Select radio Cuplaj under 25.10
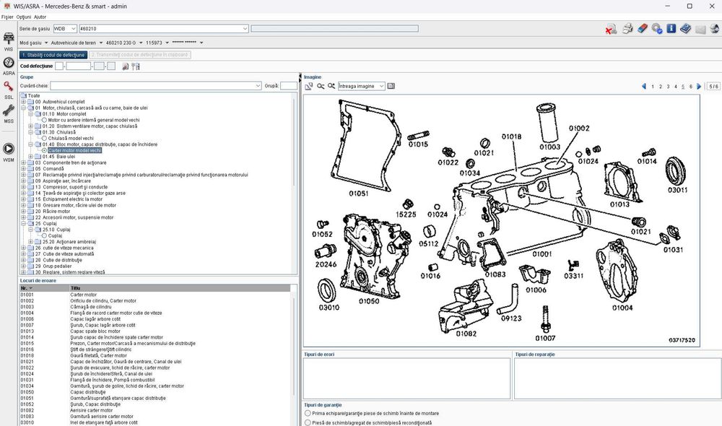 tap(44, 236)
